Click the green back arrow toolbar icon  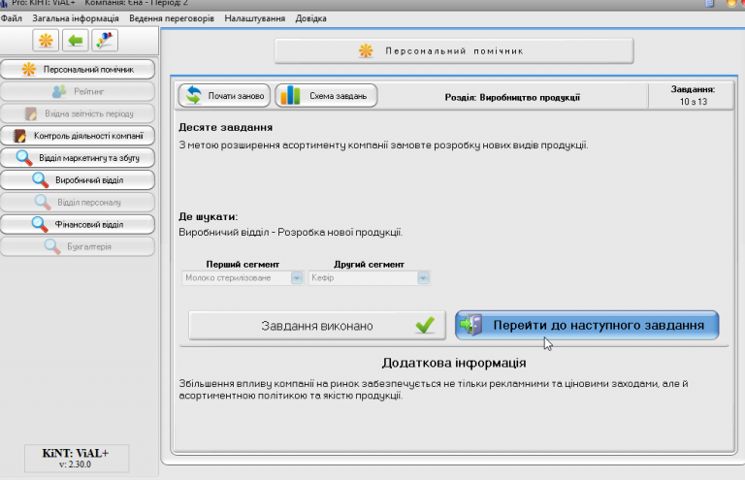(75, 41)
